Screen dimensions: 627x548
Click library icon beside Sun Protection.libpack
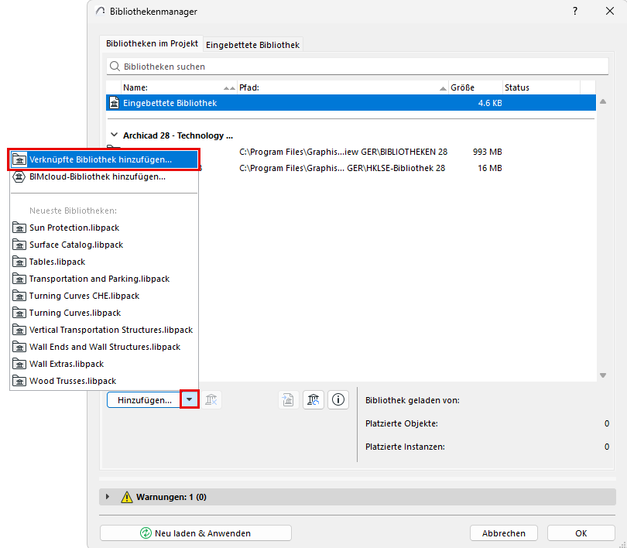[x=19, y=228]
